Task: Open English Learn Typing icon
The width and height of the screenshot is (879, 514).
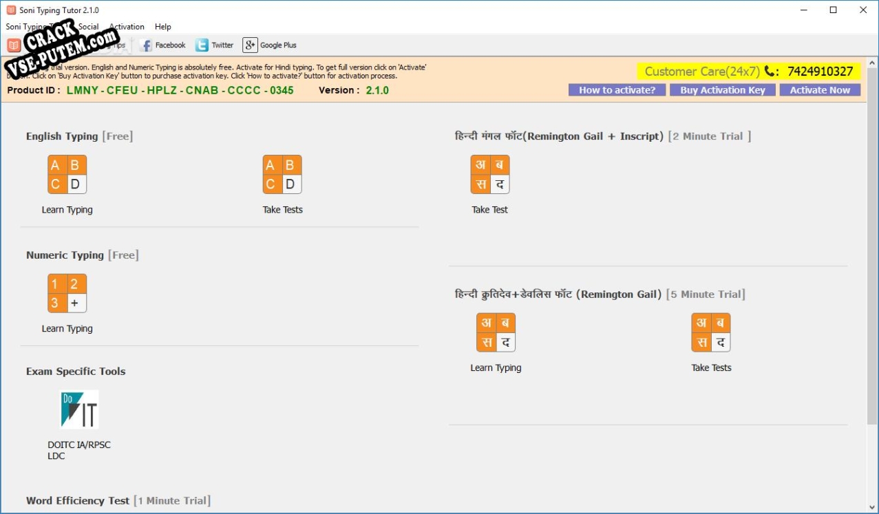Action: coord(67,175)
